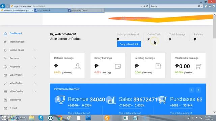216x121 pixels.
Task: Click the +34040 revenue dropdown chevron
Action: [x=79, y=106]
